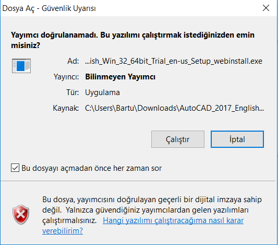Click the Kaynak path C:\Users\Bartu\Downloads

click(x=174, y=108)
